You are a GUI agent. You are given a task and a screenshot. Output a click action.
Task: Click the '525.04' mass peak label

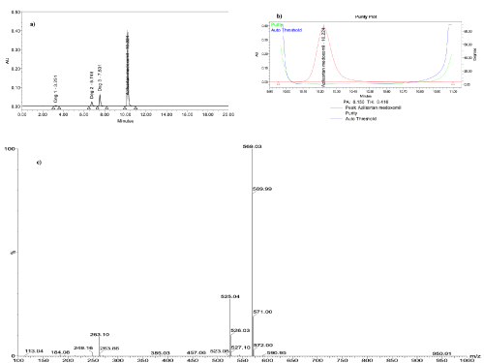[230, 296]
